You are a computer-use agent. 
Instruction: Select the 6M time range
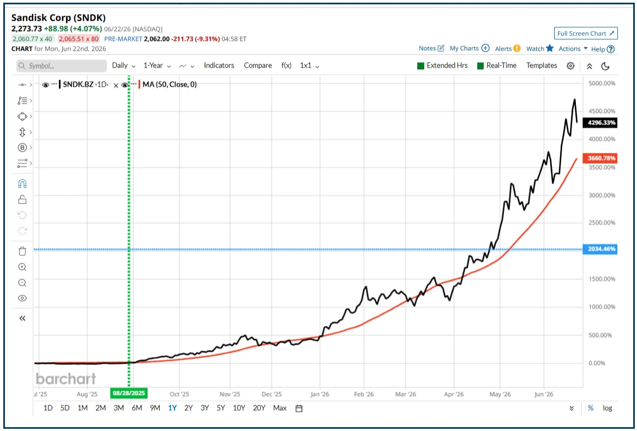[x=137, y=408]
